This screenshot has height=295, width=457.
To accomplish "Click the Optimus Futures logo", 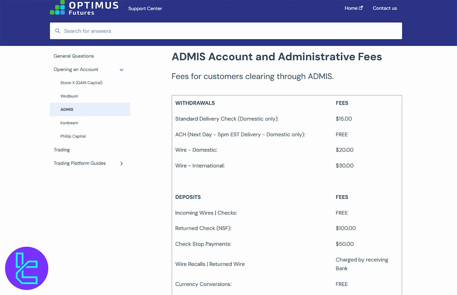I will [84, 8].
